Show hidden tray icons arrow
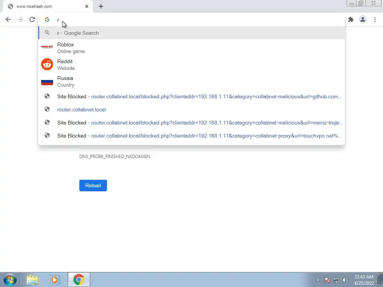This screenshot has height=287, width=383. pos(318,280)
